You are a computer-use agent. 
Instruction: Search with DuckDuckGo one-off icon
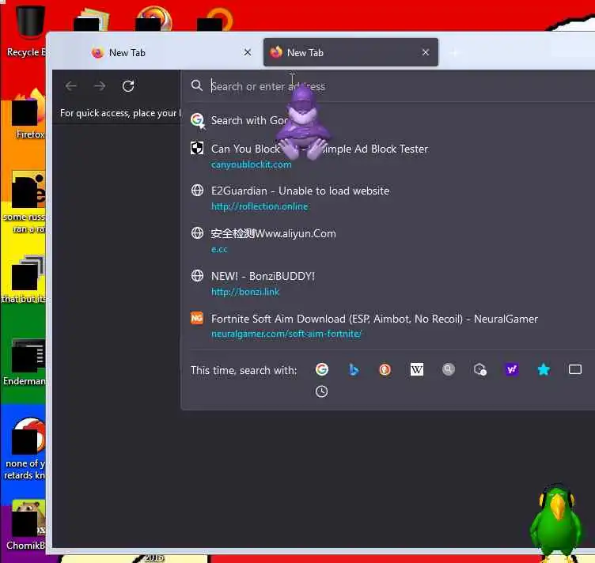click(x=385, y=369)
